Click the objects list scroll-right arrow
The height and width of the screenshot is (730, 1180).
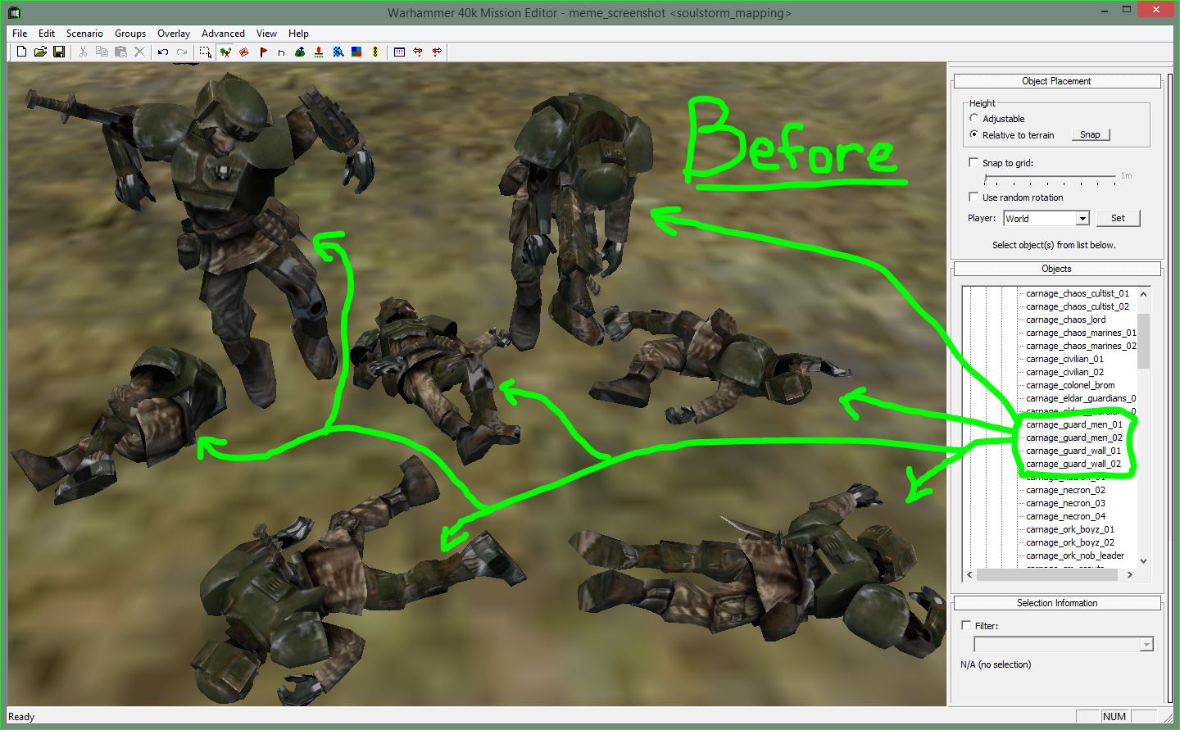[x=1130, y=574]
